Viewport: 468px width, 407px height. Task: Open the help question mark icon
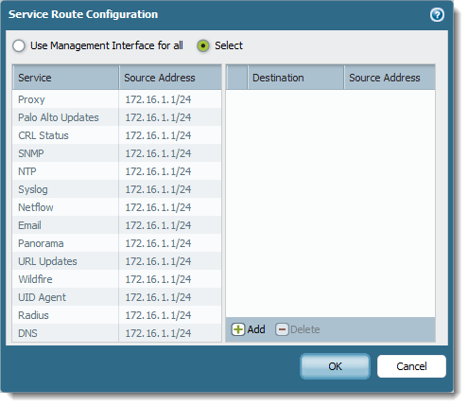(437, 15)
